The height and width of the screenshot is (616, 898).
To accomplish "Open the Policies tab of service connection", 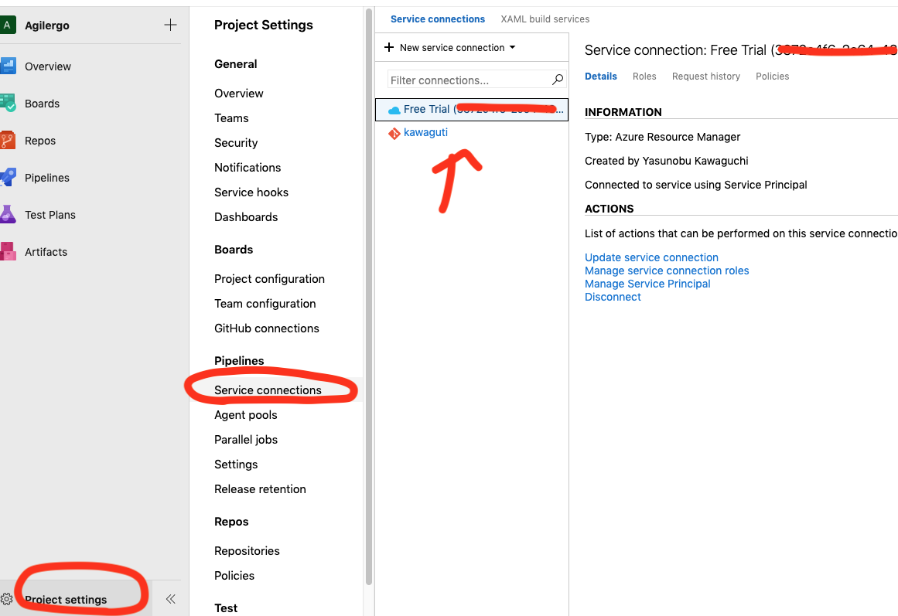I will pos(772,77).
